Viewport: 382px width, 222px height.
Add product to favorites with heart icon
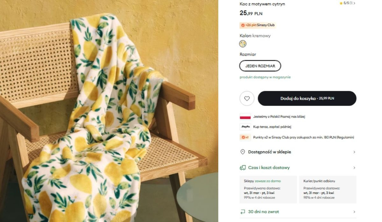[247, 98]
